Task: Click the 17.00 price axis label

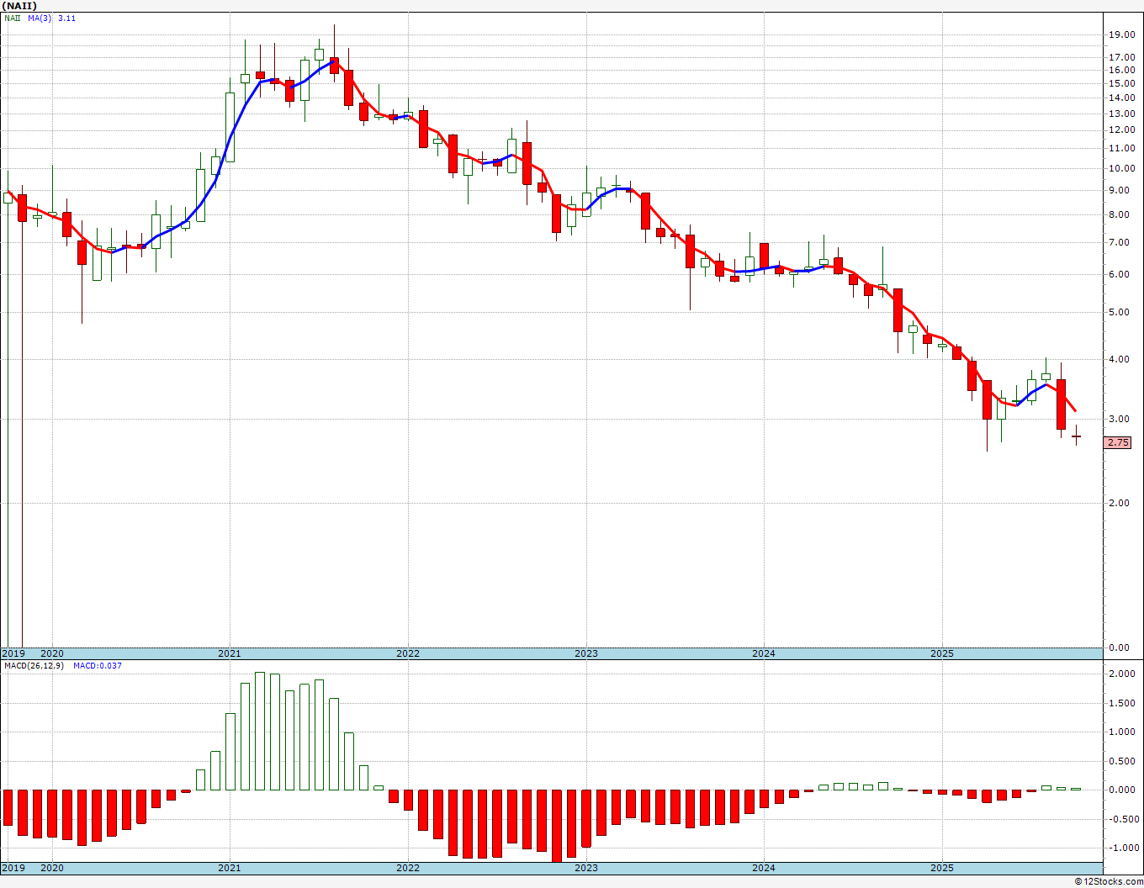Action: (x=1121, y=57)
